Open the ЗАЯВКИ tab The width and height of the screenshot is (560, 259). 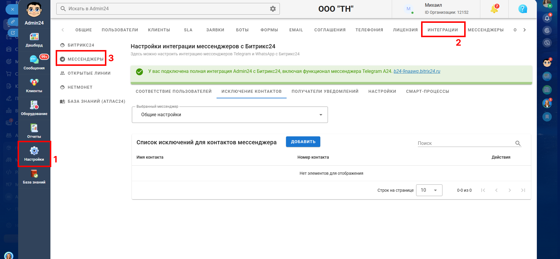point(215,30)
